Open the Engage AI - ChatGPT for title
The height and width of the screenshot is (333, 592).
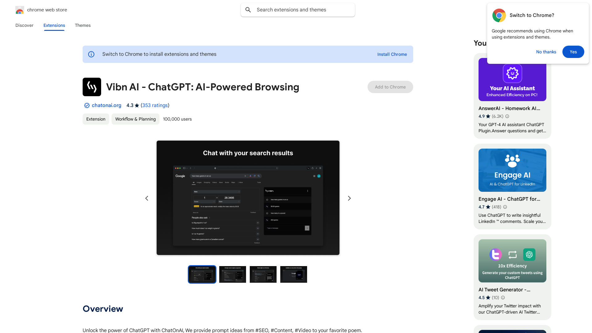click(509, 199)
